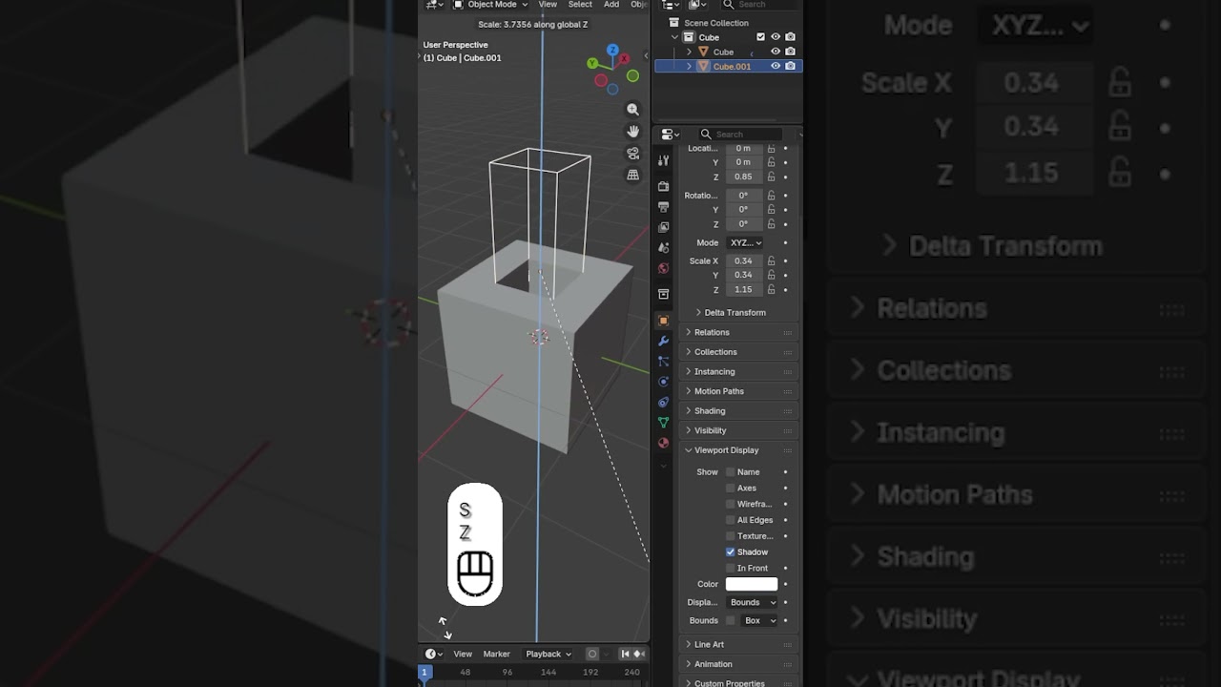Image resolution: width=1221 pixels, height=687 pixels.
Task: Open the Object properties tab icon
Action: coord(664,321)
